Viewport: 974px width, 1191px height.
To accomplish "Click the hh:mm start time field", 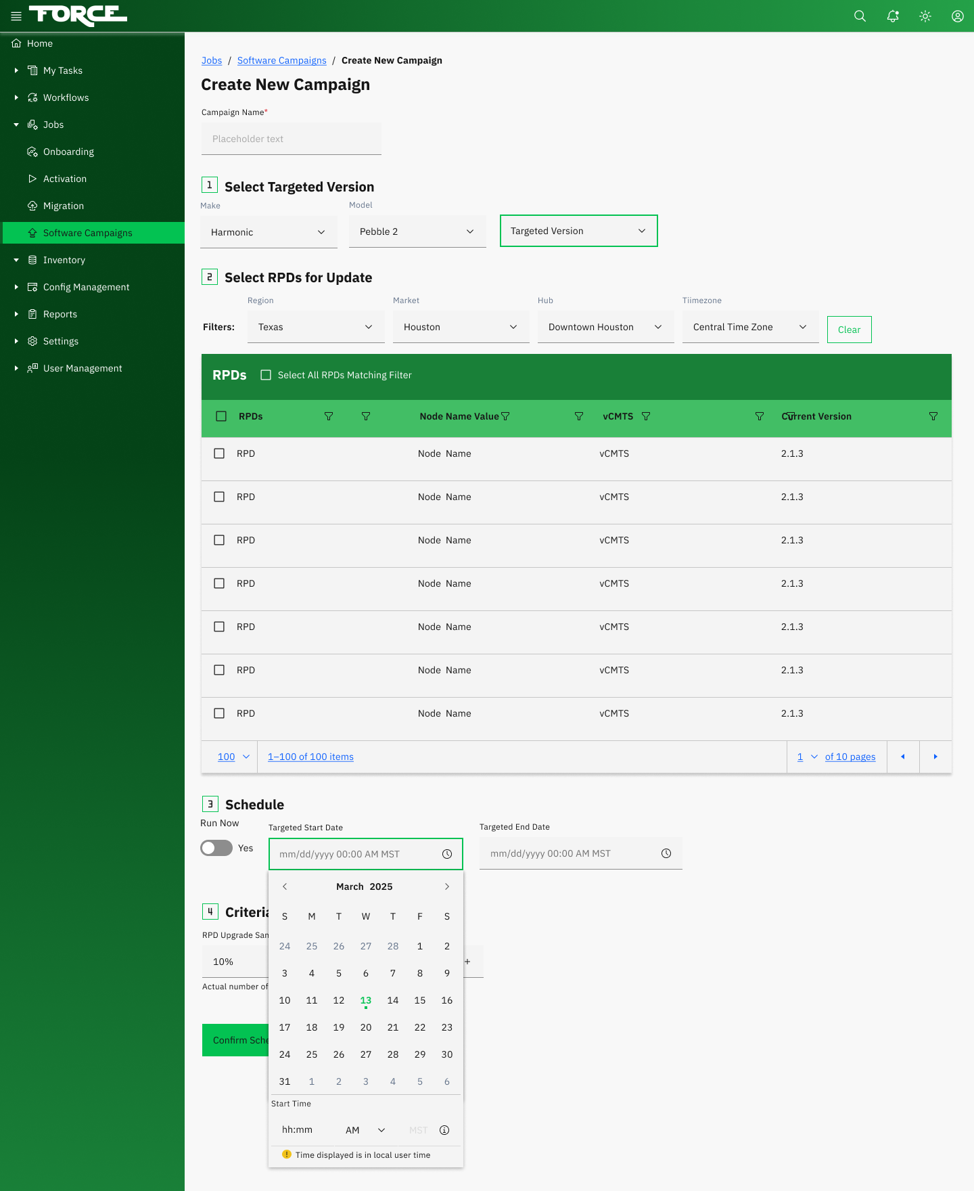I will 298,1129.
